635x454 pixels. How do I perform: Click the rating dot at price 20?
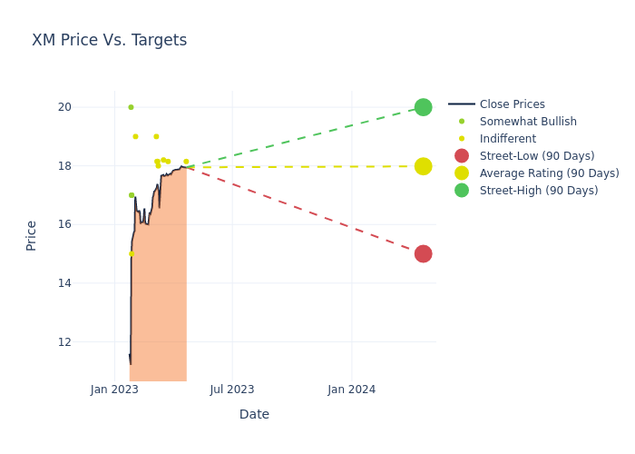pyautogui.click(x=131, y=107)
